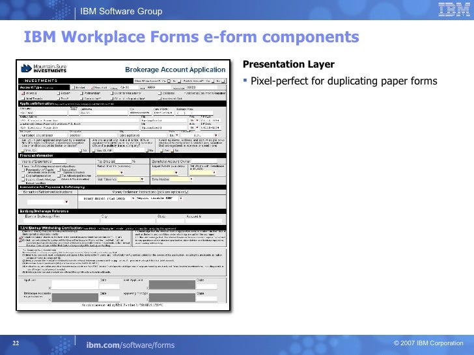Check the Investment Club checkbox
This screenshot has width=474, height=355.
pos(160,99)
